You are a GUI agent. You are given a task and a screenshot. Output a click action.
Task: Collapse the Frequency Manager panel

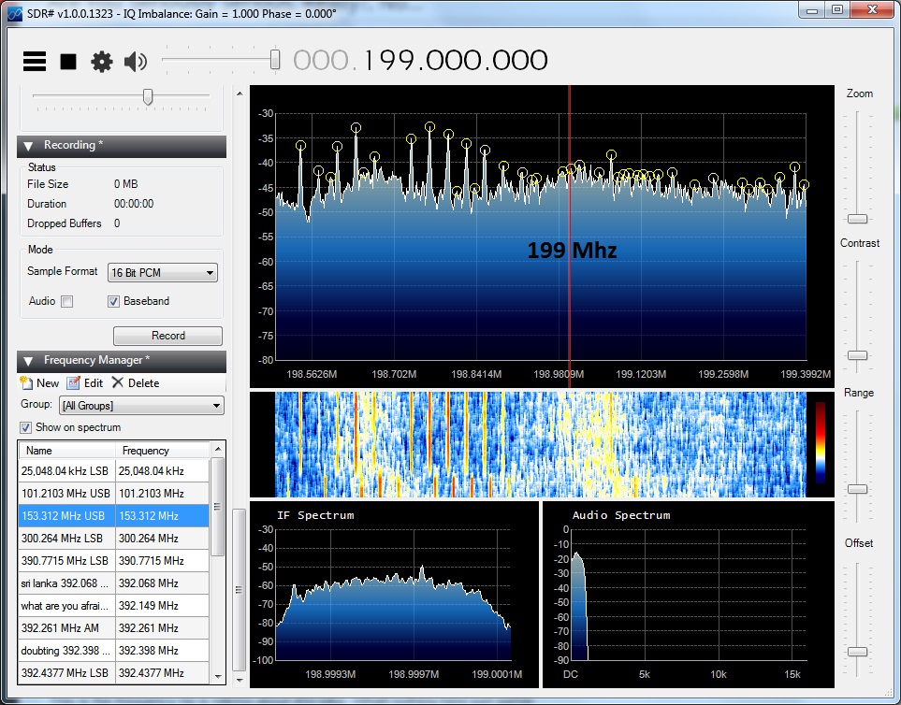click(x=27, y=361)
